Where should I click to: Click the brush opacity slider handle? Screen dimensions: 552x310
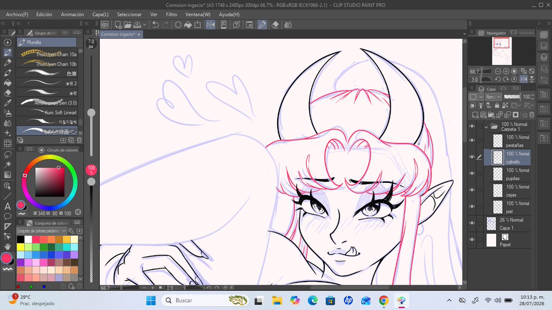click(x=91, y=181)
